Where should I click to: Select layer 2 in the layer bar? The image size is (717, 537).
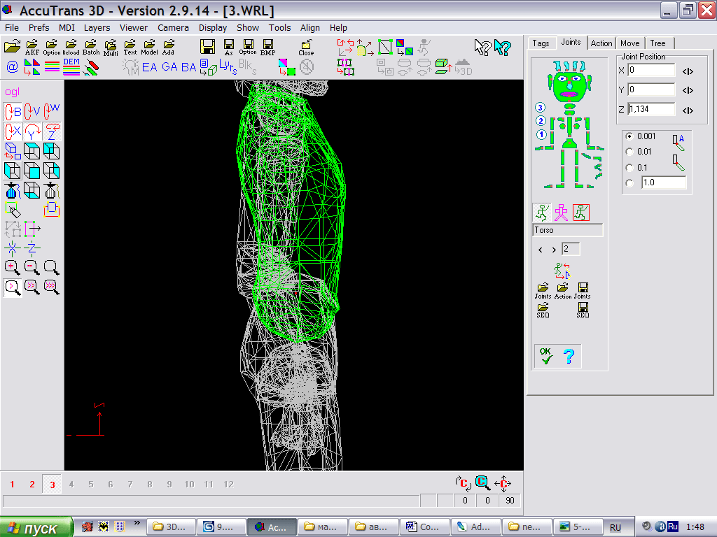pos(32,485)
